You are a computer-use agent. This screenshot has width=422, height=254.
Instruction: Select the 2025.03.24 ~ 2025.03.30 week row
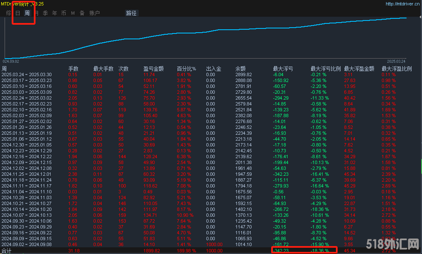(x=26, y=74)
